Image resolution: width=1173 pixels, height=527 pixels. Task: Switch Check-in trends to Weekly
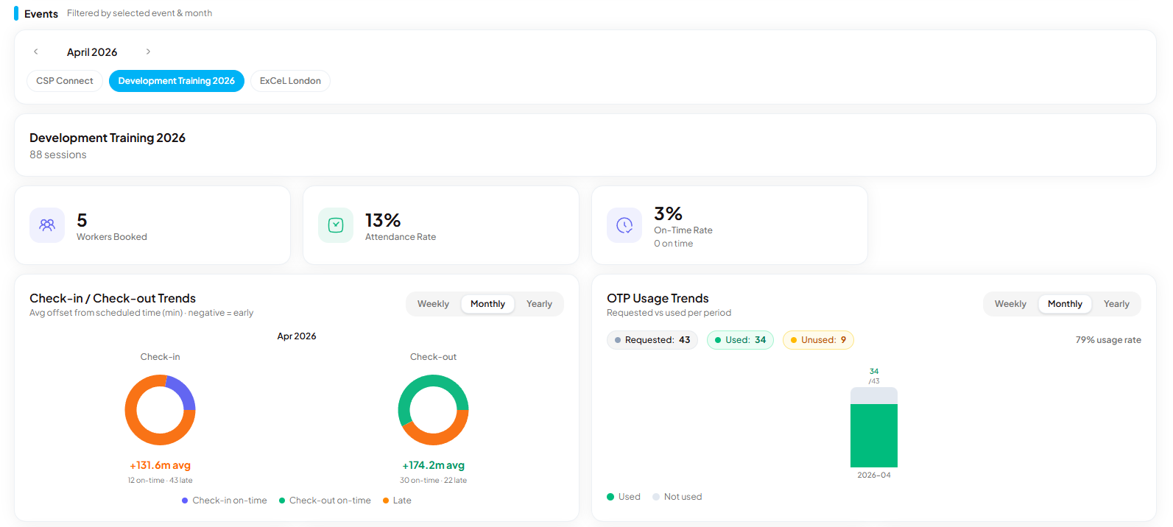433,304
